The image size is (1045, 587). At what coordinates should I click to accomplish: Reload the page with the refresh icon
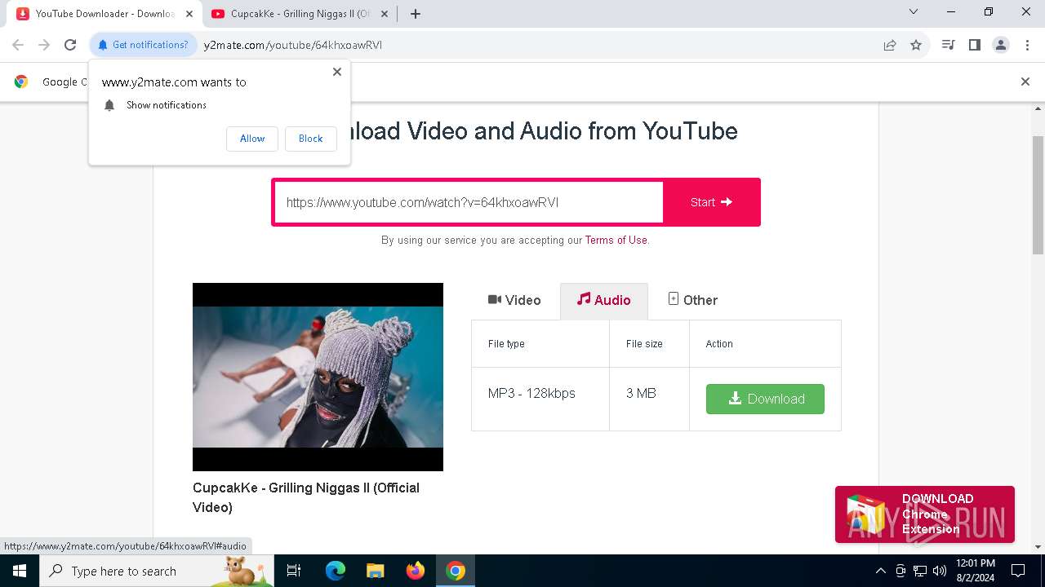pos(70,45)
